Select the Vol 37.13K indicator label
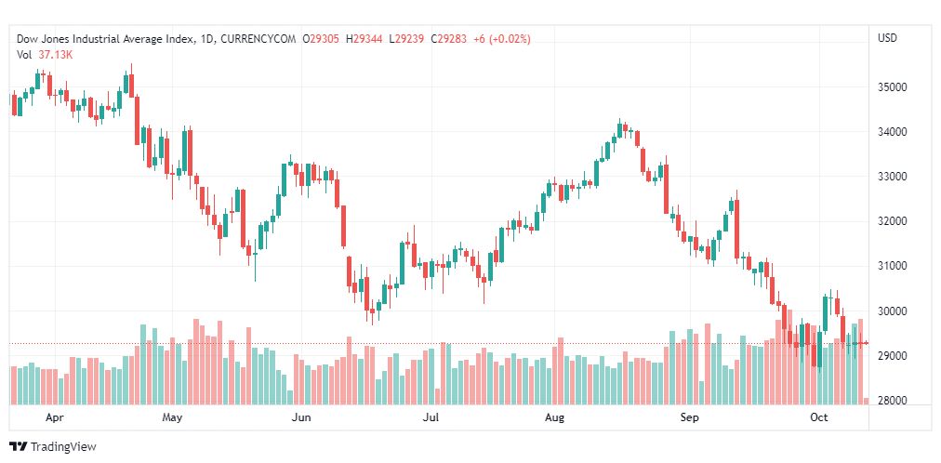Screen dimensions: 941x463 pos(45,55)
